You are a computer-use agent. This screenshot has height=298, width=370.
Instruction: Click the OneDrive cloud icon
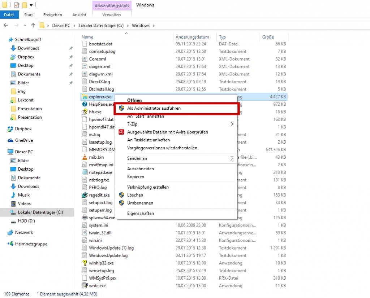coord(10,140)
